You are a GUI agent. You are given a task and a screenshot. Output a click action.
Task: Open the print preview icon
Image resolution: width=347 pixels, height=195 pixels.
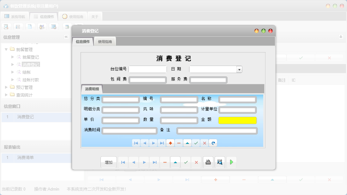tap(220, 162)
